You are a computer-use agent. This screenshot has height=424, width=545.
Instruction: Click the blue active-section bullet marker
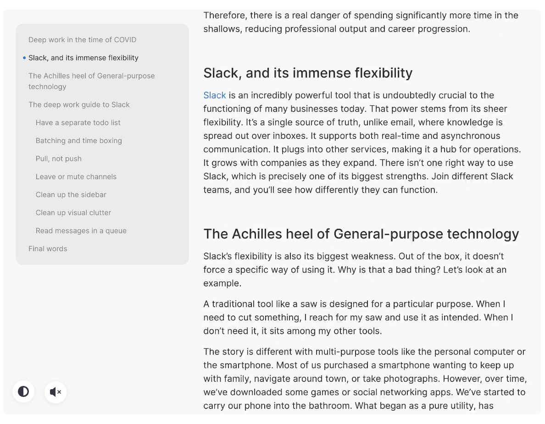point(24,58)
